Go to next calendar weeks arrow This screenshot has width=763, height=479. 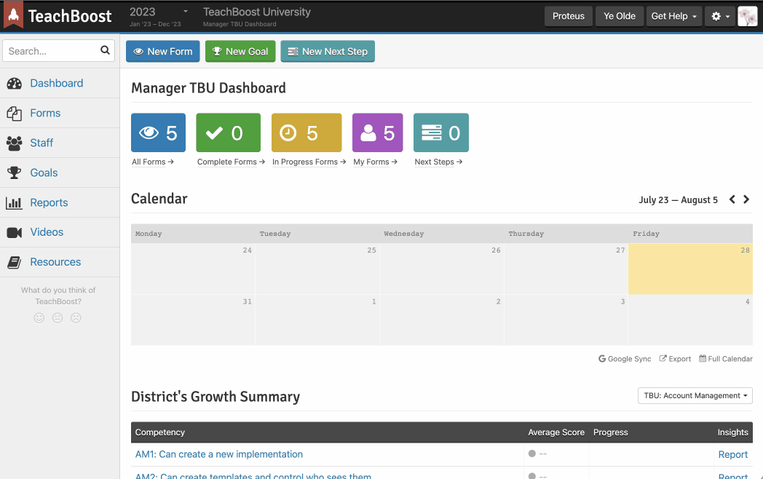pos(746,199)
